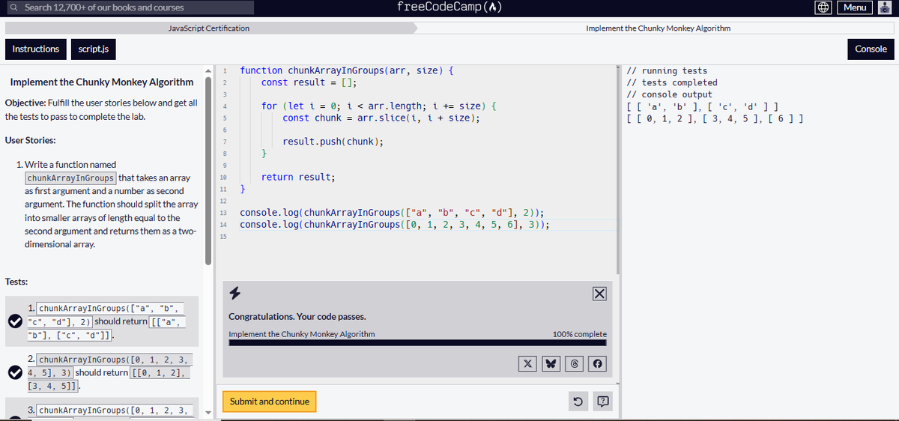Click the second console.log code line
The width and height of the screenshot is (899, 421).
pos(395,225)
